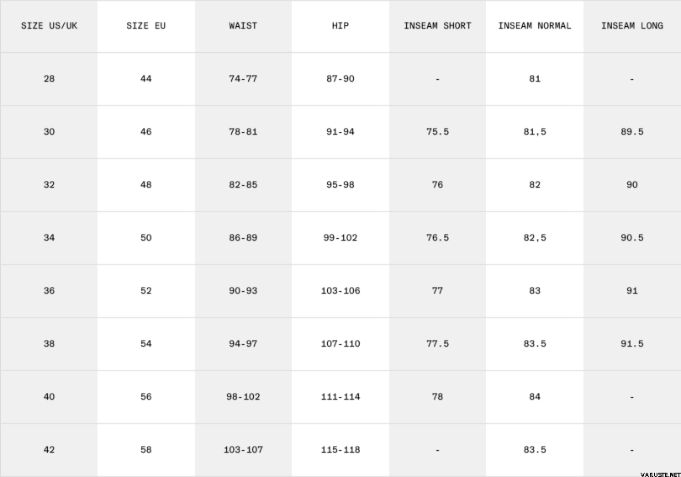Click the inseam short value 77.5

tap(437, 344)
